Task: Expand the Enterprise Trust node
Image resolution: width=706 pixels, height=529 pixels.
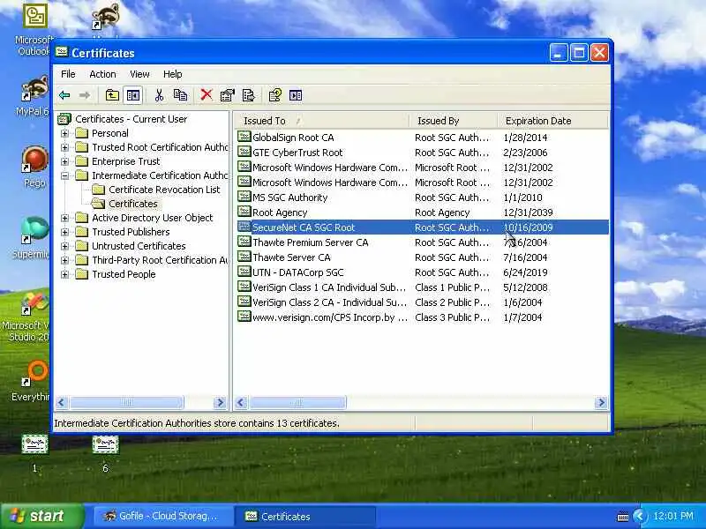Action: tap(64, 161)
